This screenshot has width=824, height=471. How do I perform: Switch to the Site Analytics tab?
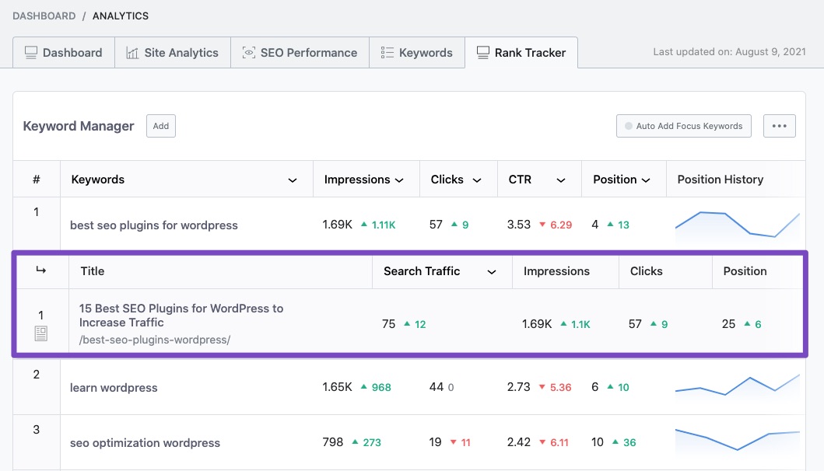pyautogui.click(x=172, y=53)
